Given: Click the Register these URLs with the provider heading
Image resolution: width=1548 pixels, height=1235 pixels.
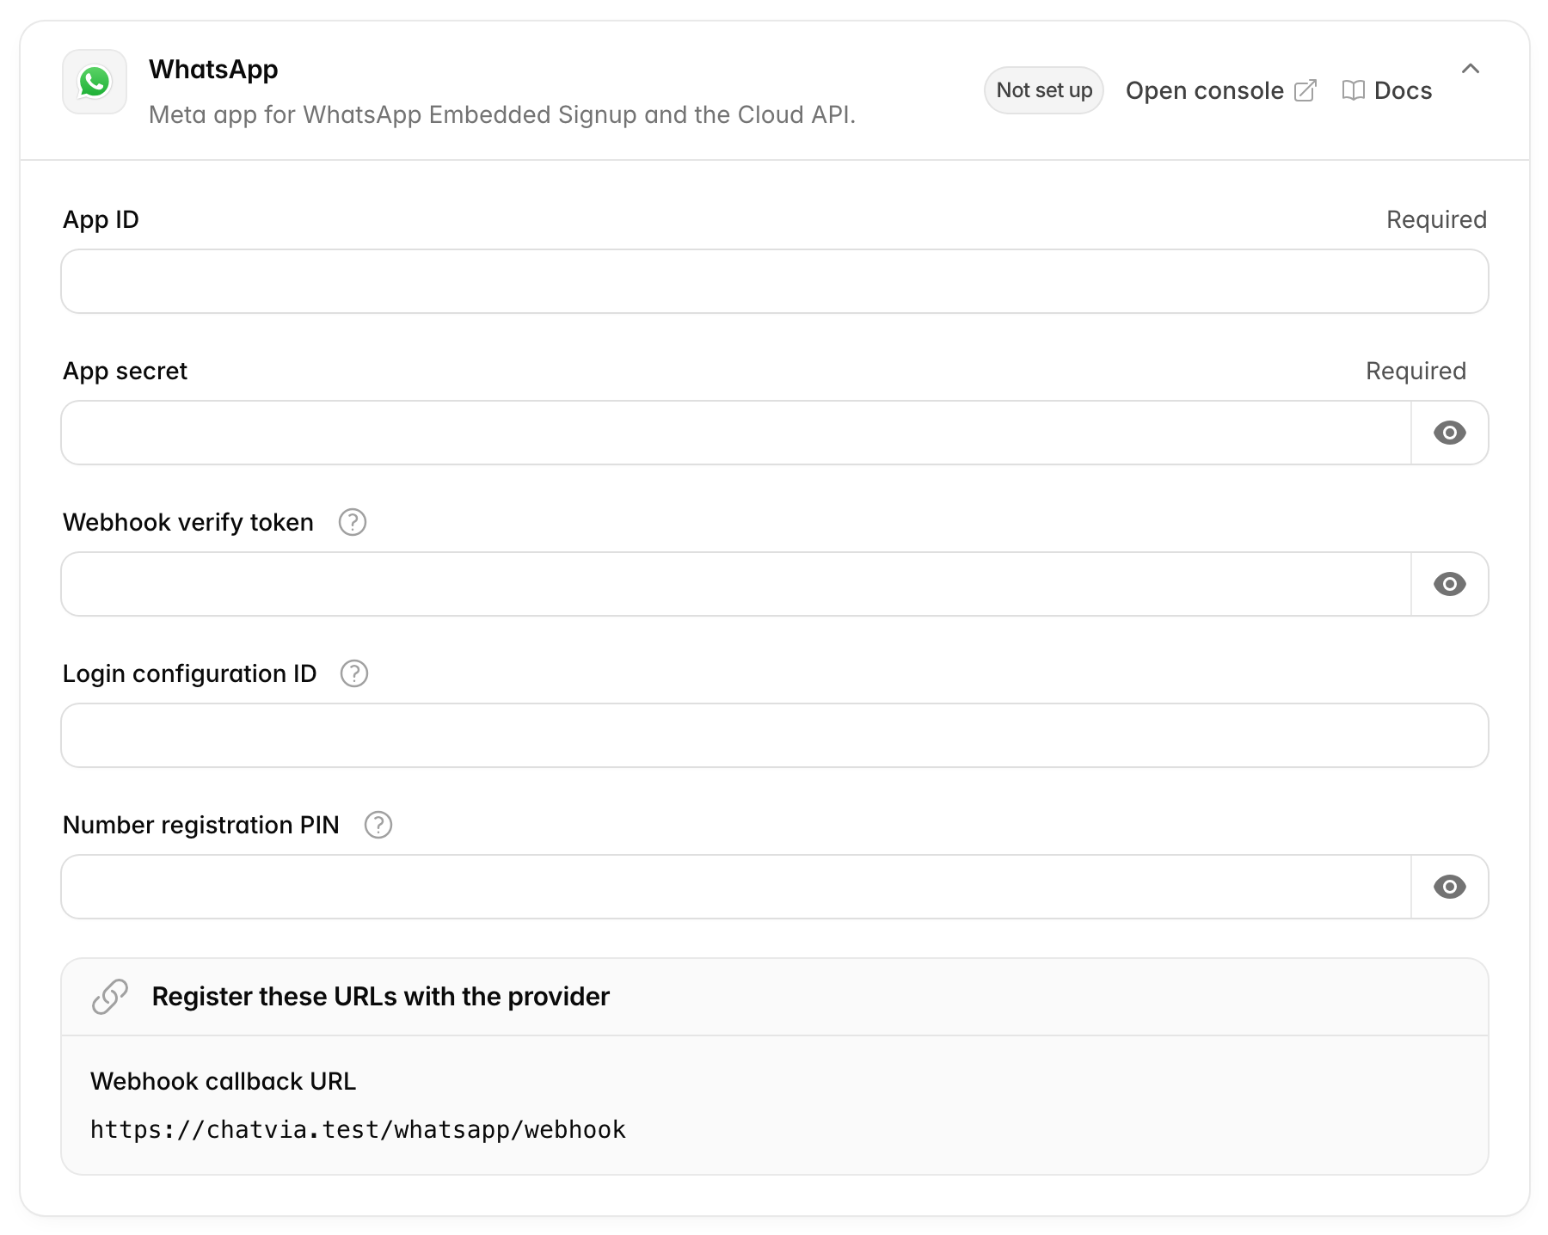Looking at the screenshot, I should click(380, 997).
